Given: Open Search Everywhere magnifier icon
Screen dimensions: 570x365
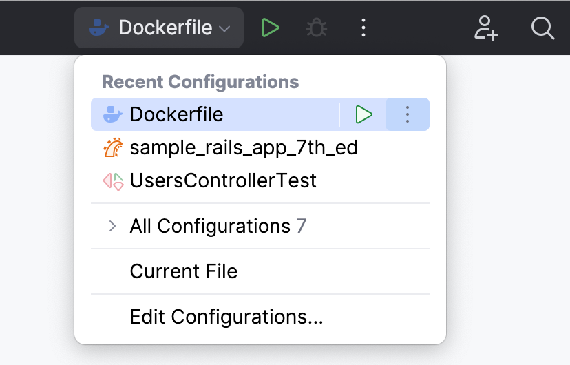Looking at the screenshot, I should click(x=543, y=28).
